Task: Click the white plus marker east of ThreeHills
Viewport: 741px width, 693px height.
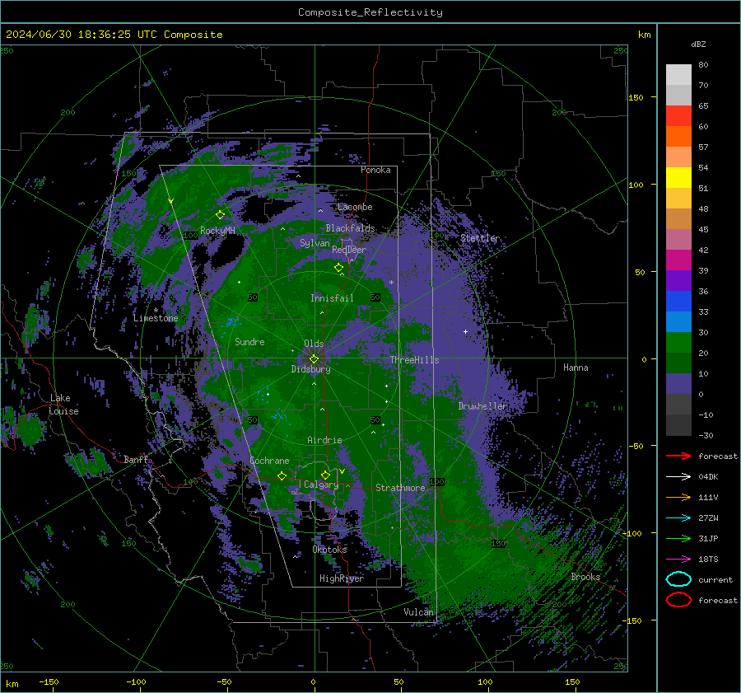Action: pyautogui.click(x=465, y=331)
